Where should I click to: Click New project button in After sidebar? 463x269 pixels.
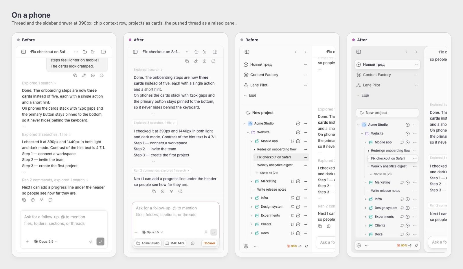pos(387,113)
